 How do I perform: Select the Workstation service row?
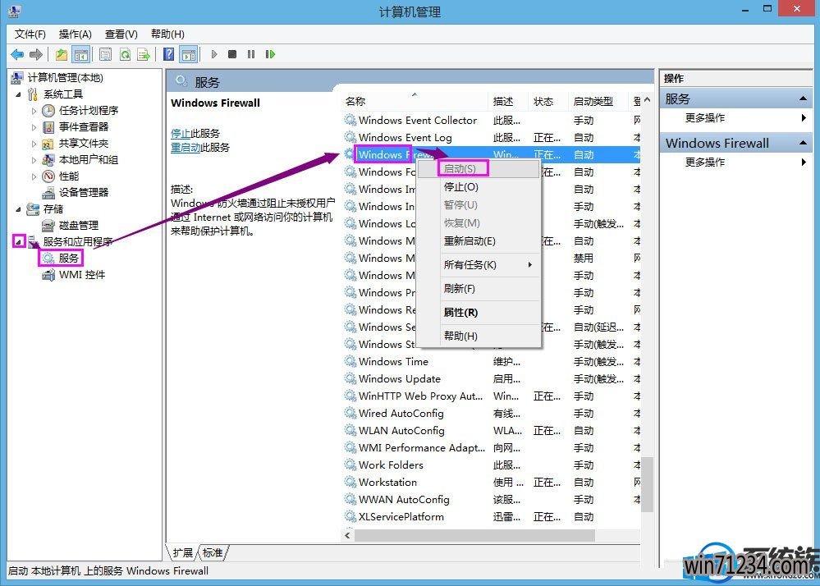[492, 483]
